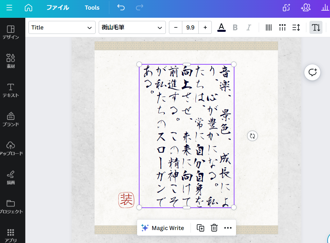Image resolution: width=330 pixels, height=243 pixels.
Task: Toggle italic formatting on the text
Action: 248,27
